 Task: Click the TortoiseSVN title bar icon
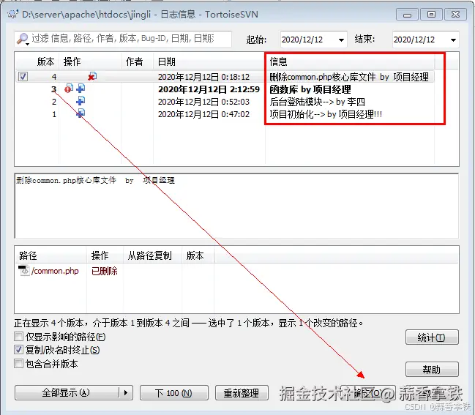tap(12, 14)
